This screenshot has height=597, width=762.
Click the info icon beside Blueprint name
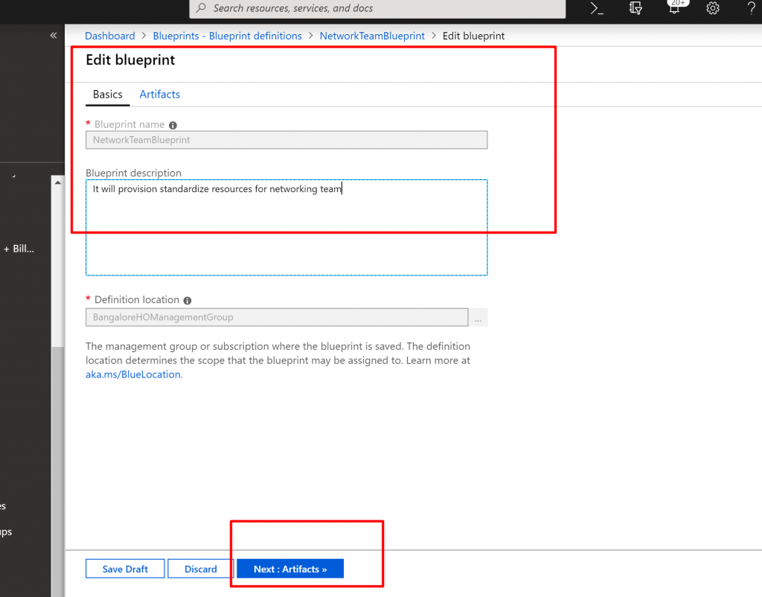click(173, 125)
